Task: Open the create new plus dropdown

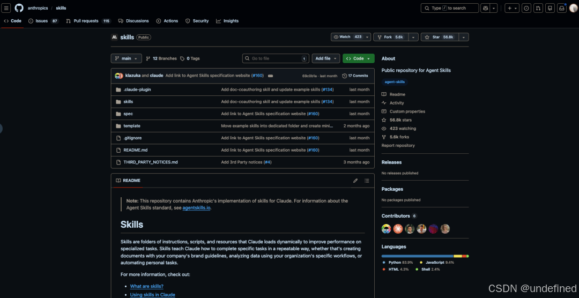Action: coord(512,8)
